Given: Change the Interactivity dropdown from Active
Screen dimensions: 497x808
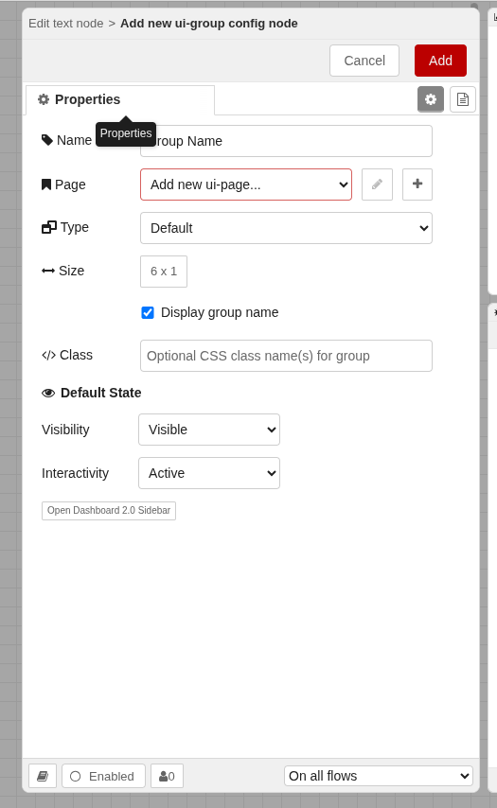Looking at the screenshot, I should tap(209, 473).
